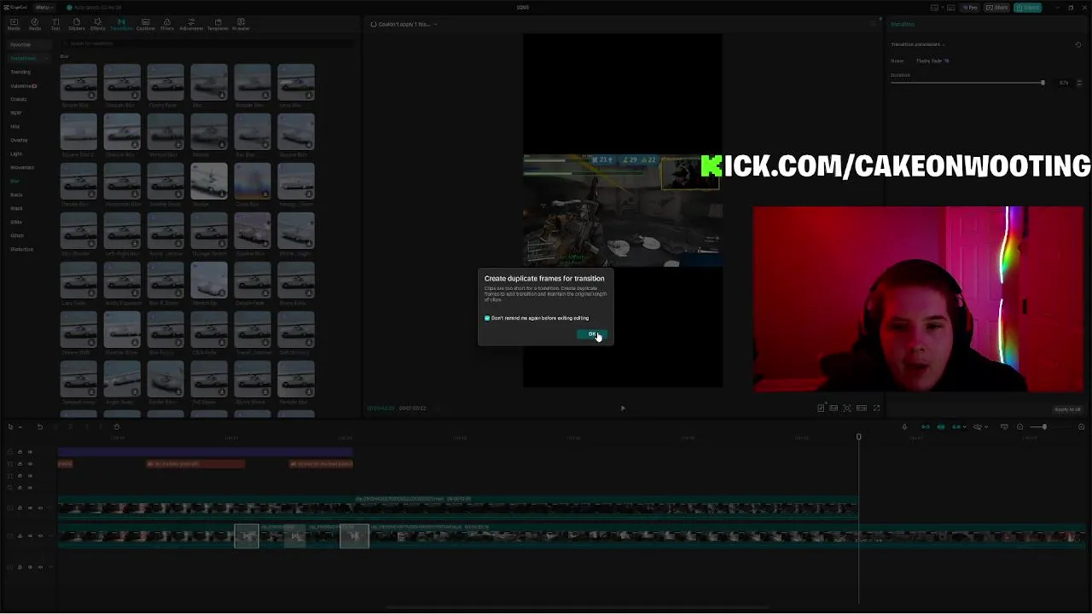Open the player menu hamburger icon
The height and width of the screenshot is (614, 1092).
[872, 24]
